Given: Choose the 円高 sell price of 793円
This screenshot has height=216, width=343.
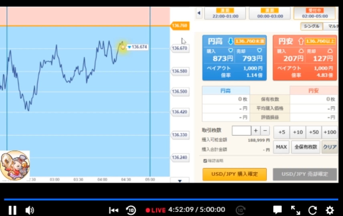Looking at the screenshot, I should (x=249, y=55).
